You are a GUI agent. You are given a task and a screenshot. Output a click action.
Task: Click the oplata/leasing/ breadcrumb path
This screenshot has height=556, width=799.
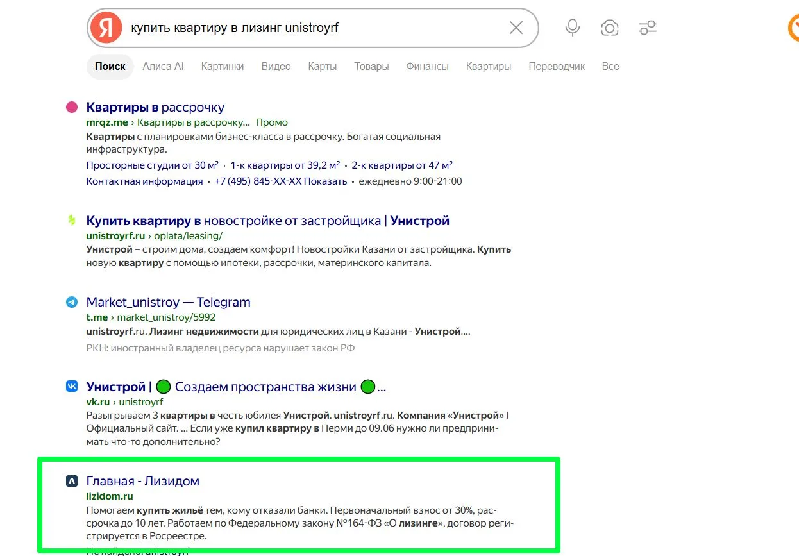tap(189, 236)
